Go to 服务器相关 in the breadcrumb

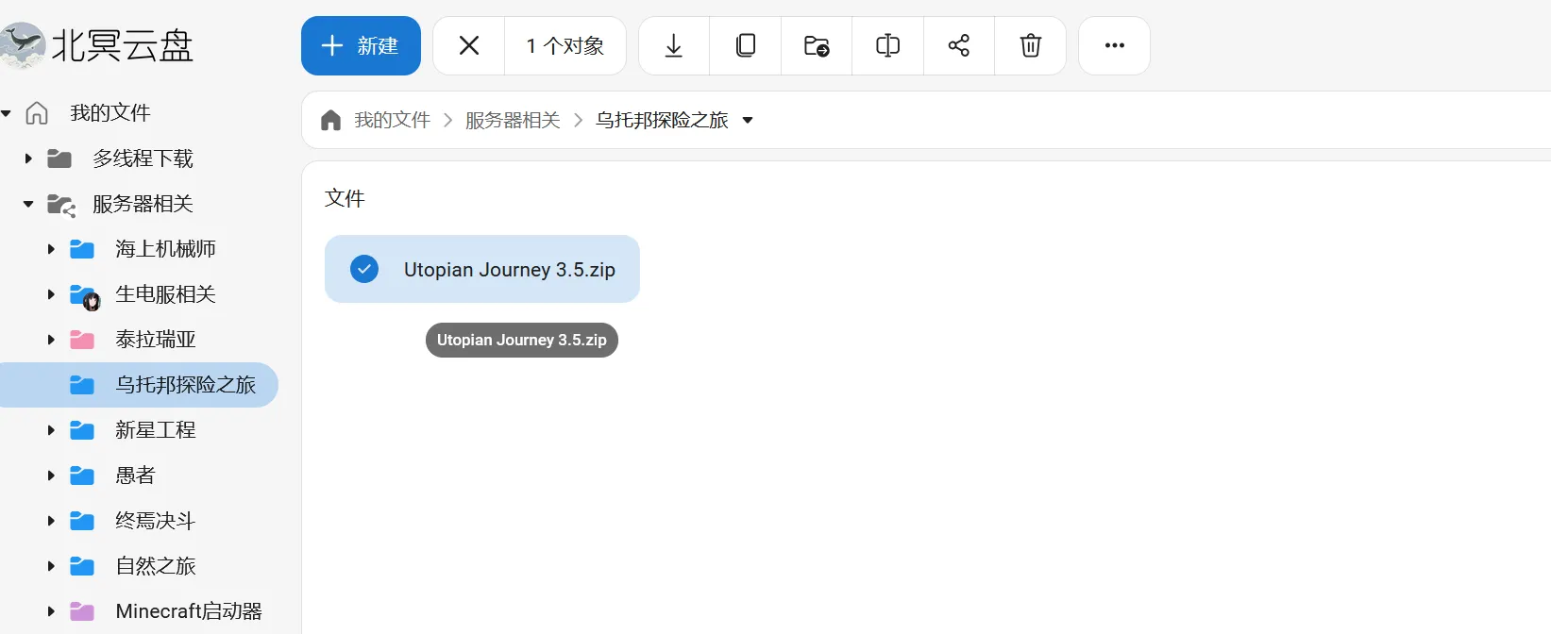click(513, 120)
